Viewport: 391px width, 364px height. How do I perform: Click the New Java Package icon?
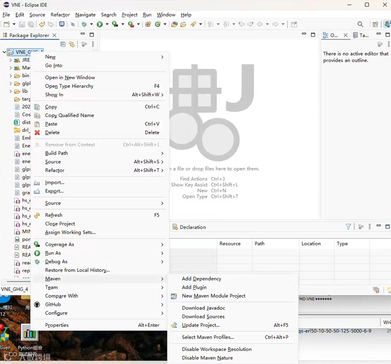[x=148, y=24]
